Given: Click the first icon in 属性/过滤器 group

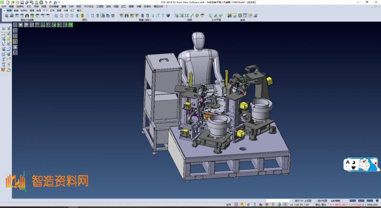Looking at the screenshot, I should click(7, 16).
